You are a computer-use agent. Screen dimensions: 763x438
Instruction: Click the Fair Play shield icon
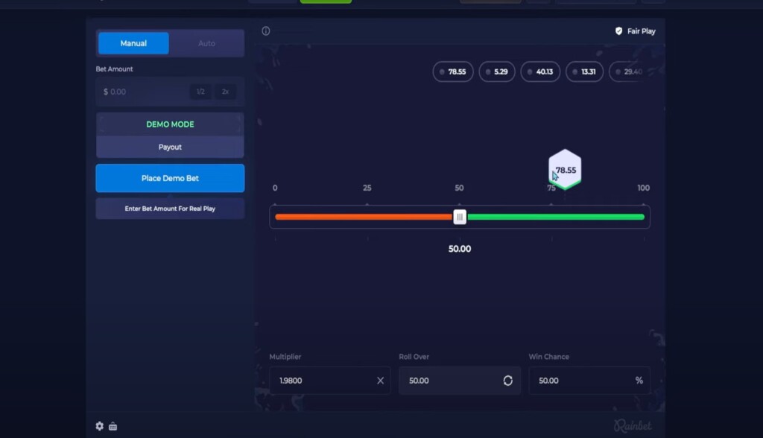click(x=618, y=31)
